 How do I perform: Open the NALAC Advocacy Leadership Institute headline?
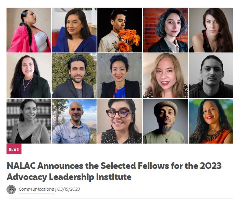[x=114, y=171]
